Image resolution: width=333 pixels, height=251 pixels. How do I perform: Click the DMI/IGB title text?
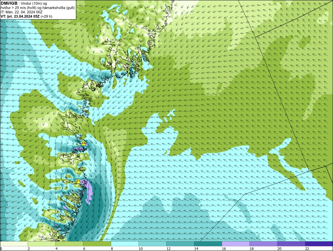click(x=9, y=3)
